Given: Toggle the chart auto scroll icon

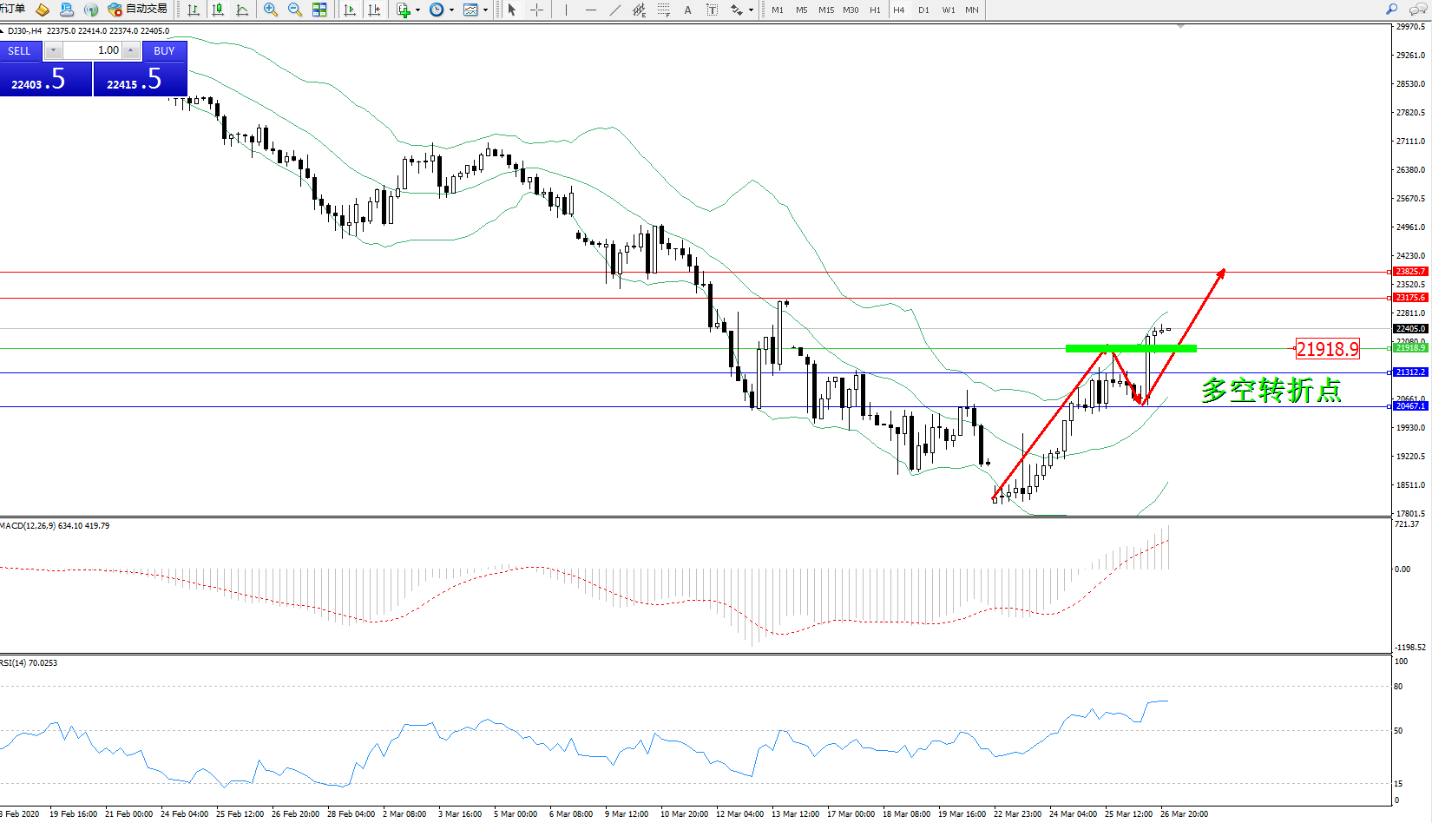Looking at the screenshot, I should pyautogui.click(x=350, y=10).
